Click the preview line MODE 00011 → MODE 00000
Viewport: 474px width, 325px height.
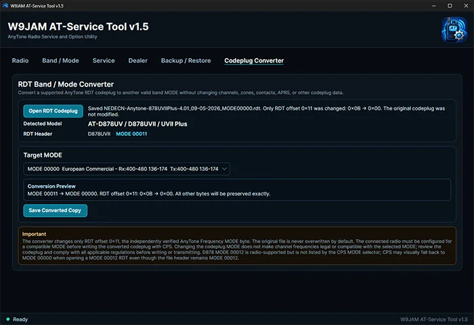(x=149, y=194)
